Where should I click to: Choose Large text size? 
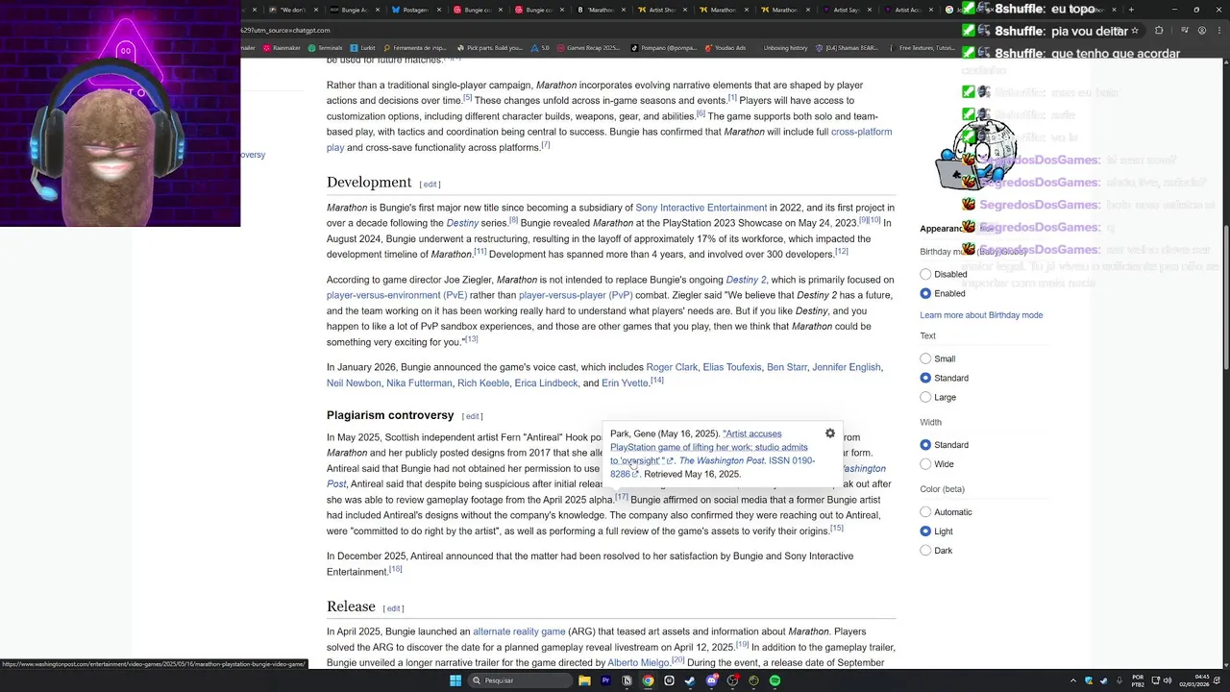pos(925,397)
